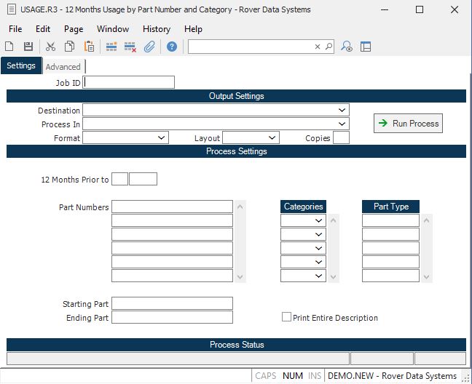Open the Layout dropdown
The width and height of the screenshot is (472, 384).
tap(272, 137)
